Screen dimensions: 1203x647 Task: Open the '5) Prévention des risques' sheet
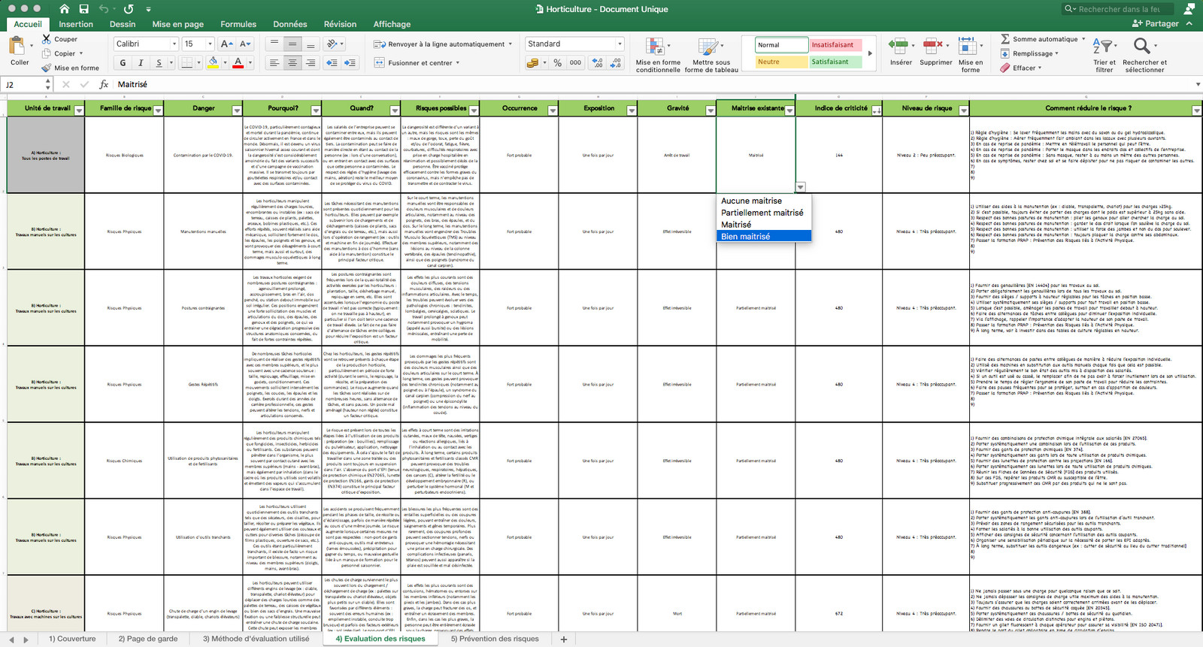click(x=495, y=639)
